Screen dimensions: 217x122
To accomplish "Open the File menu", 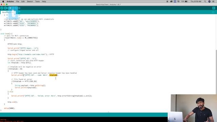I will tap(17, 1).
